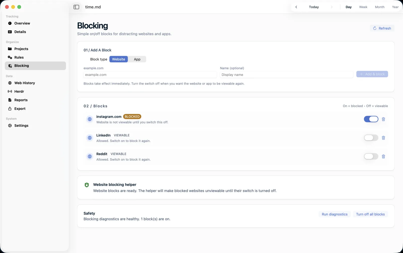Click Turn off all blocks
This screenshot has width=403, height=253.
point(370,214)
